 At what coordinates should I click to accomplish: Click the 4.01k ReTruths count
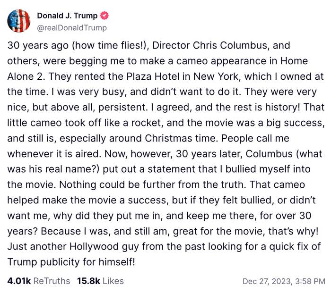click(19, 281)
